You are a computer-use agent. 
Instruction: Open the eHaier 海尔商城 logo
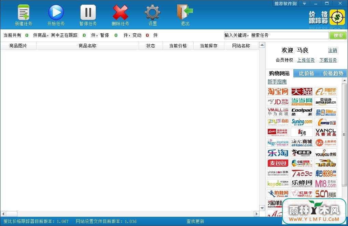pyautogui.click(x=302, y=143)
